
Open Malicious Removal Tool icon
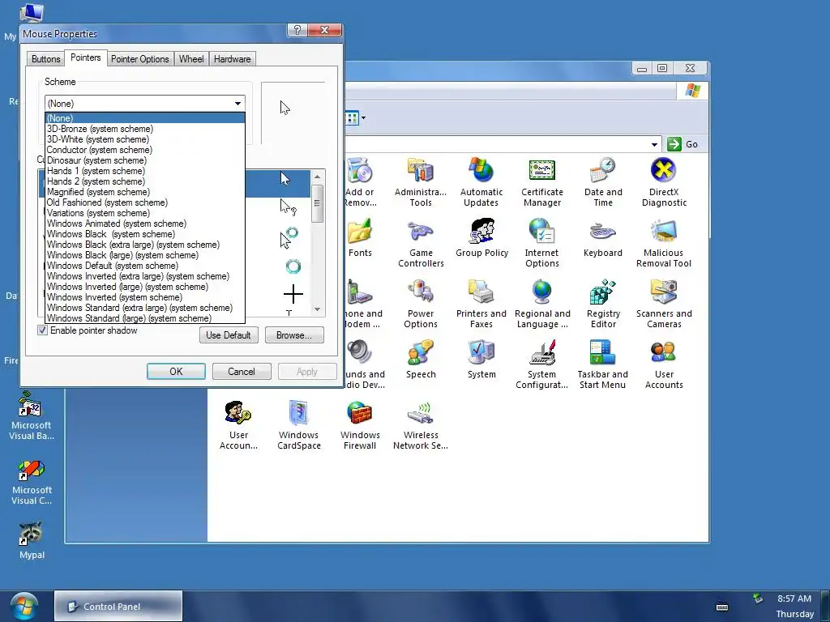[x=664, y=243]
